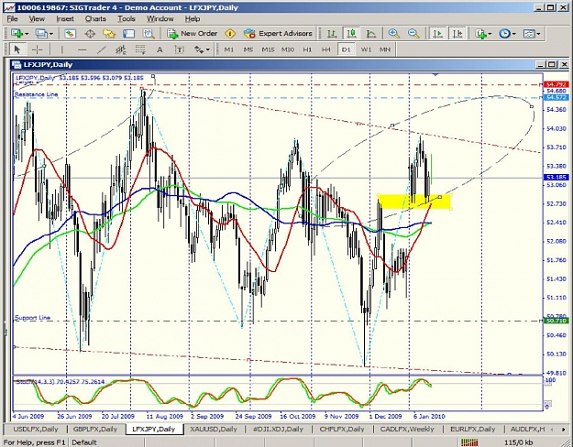The image size is (573, 447).
Task: Select the D1 daily timeframe
Action: [x=346, y=49]
